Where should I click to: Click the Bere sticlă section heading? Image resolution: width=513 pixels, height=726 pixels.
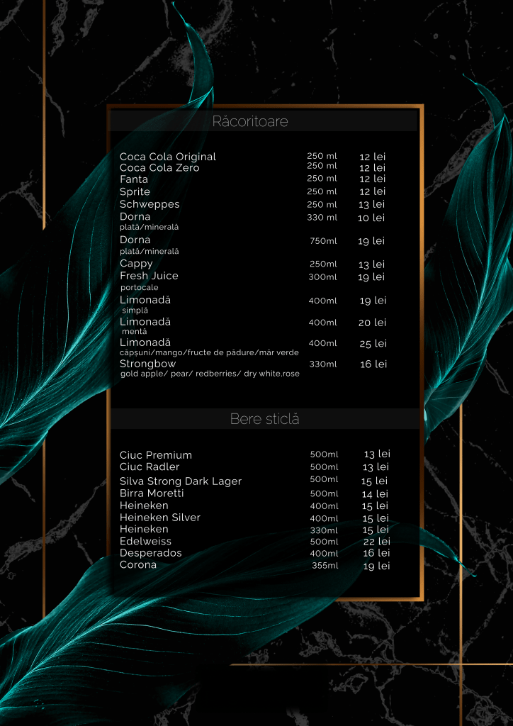pyautogui.click(x=264, y=419)
